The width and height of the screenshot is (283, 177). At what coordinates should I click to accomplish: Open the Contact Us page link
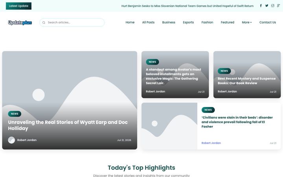[268, 22]
